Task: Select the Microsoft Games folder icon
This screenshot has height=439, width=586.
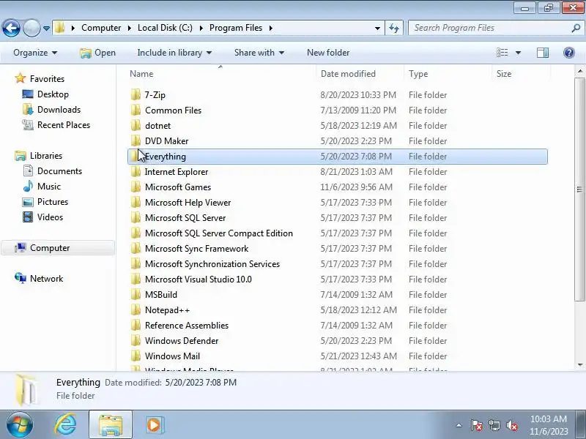Action: [x=136, y=187]
